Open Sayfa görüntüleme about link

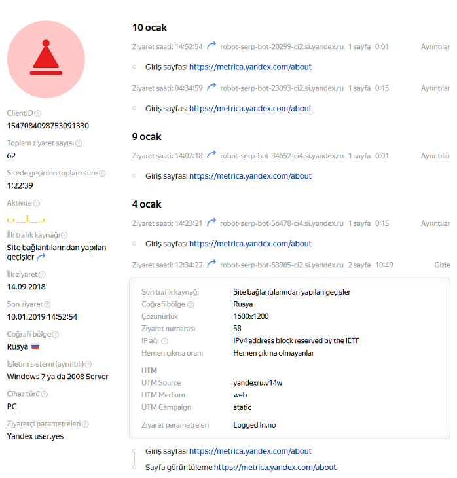pos(275,468)
